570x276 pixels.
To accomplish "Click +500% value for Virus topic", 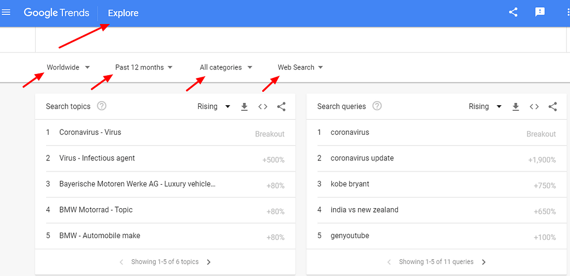I will (273, 160).
